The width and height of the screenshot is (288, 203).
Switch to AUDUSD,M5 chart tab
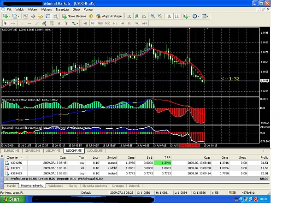point(95,151)
